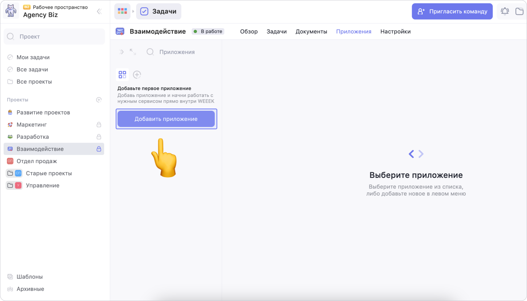Collapse the left sidebar with double chevron
Viewport: 527px width, 301px height.
pos(99,12)
